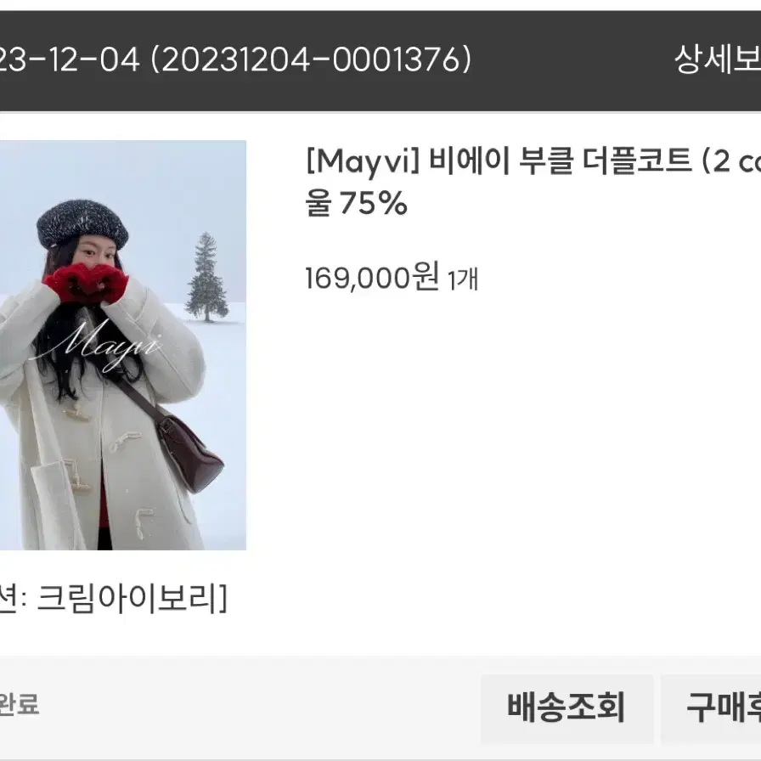Click the 울 75% product description line
761x761 pixels.
356,203
